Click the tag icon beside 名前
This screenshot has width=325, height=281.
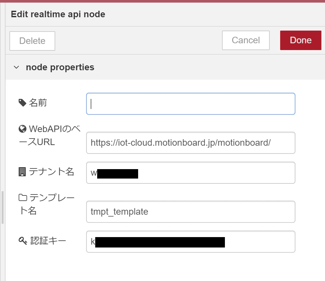[22, 103]
